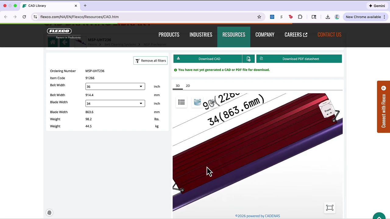The width and height of the screenshot is (390, 219).
Task: Click the fullscreen icon in 3D viewer
Action: (x=330, y=208)
